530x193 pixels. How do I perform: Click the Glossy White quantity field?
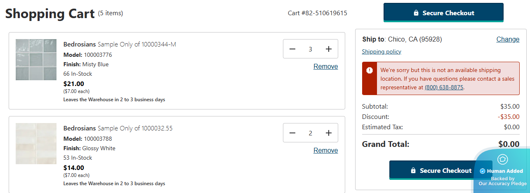(311, 133)
